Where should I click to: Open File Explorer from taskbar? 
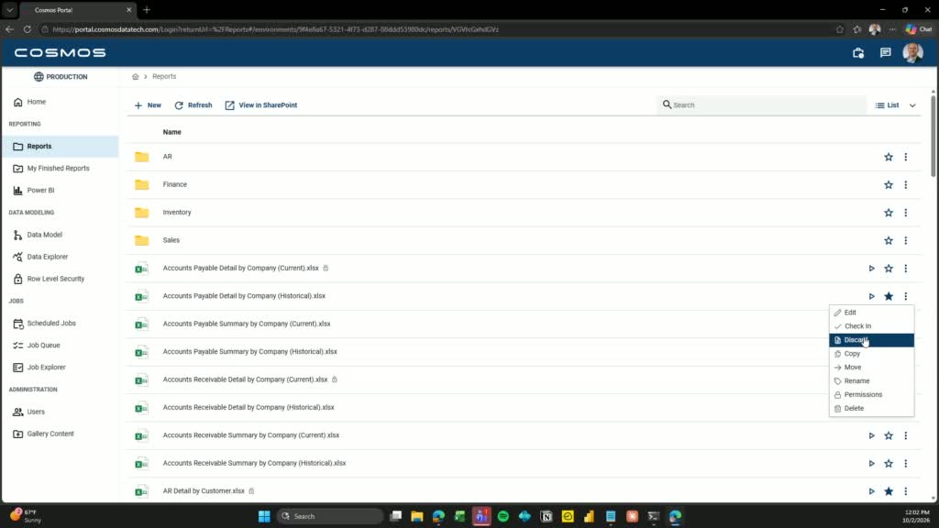tap(417, 516)
